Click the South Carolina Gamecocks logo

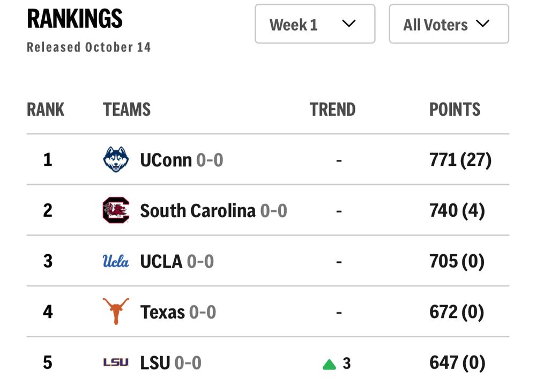pos(116,210)
